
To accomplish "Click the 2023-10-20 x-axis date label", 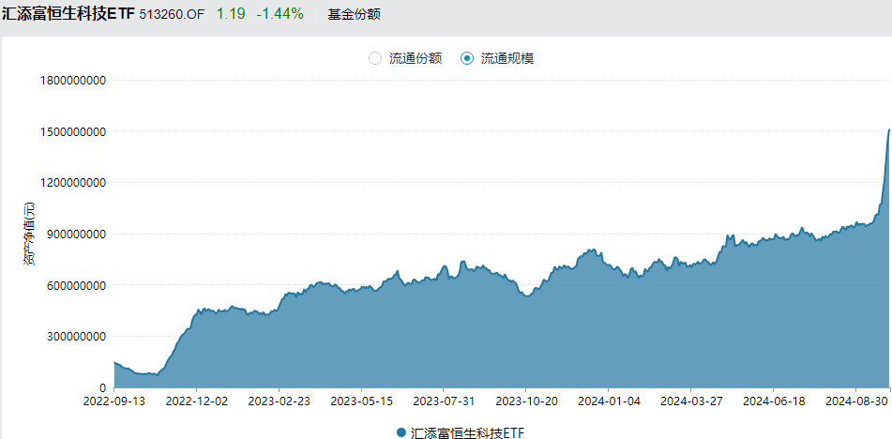I will point(526,401).
